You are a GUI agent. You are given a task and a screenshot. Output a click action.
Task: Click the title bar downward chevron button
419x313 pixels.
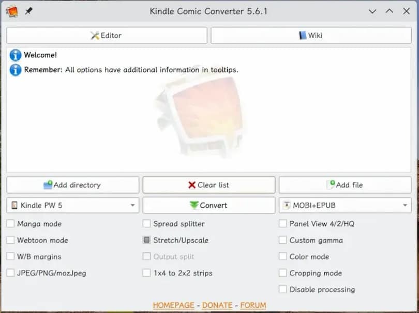click(x=372, y=11)
